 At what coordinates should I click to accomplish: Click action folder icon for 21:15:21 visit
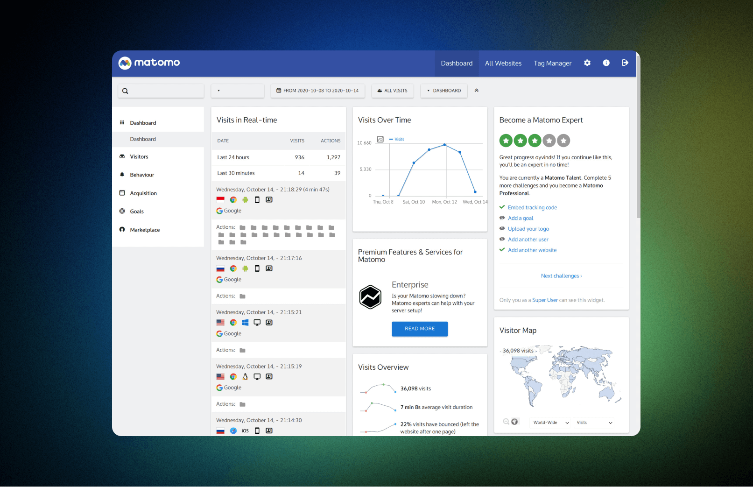243,351
